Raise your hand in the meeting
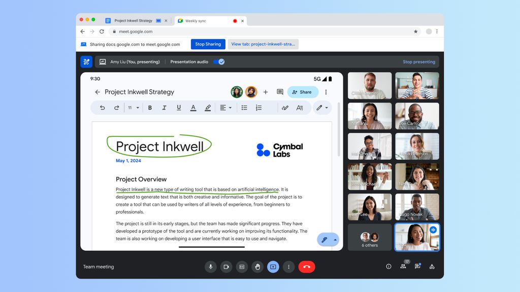 coord(257,267)
